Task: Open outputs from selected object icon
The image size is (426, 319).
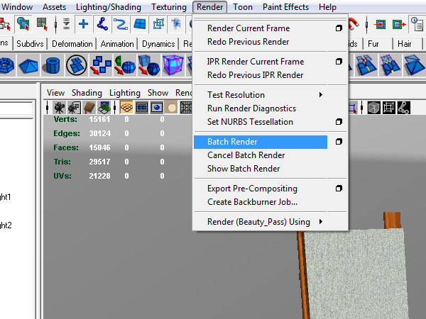Action: click(399, 25)
